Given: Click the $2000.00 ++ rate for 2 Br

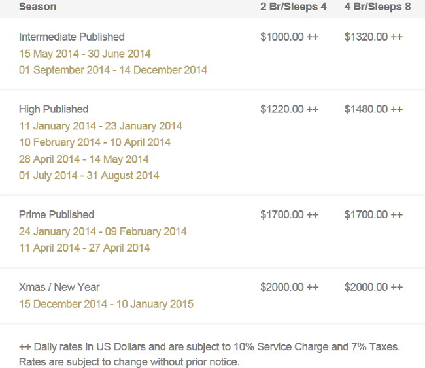Looking at the screenshot, I should coord(289,287).
